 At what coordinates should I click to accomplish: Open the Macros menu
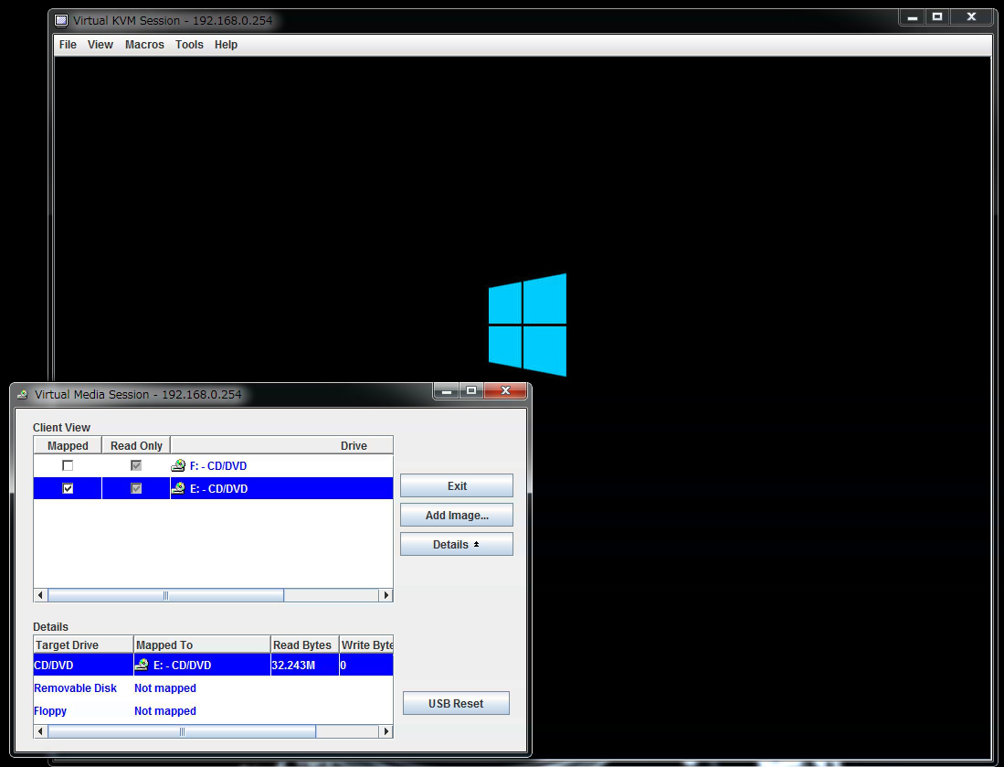pos(144,45)
